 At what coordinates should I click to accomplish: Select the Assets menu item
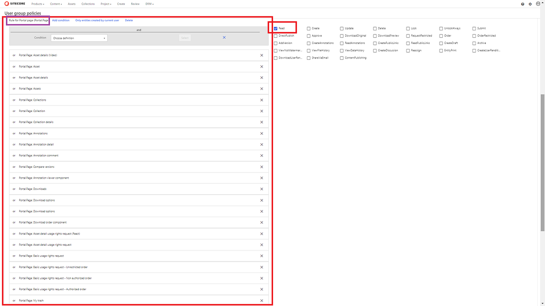coord(71,4)
